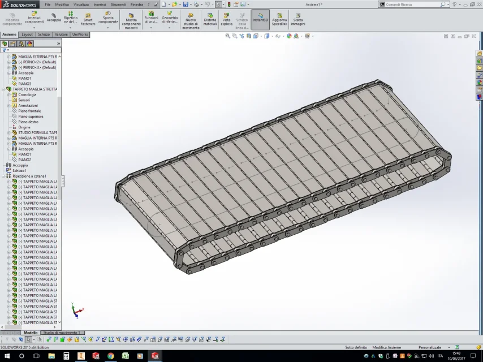The width and height of the screenshot is (483, 362).
Task: Click the Edit appearance color sphere icon
Action: (x=289, y=36)
